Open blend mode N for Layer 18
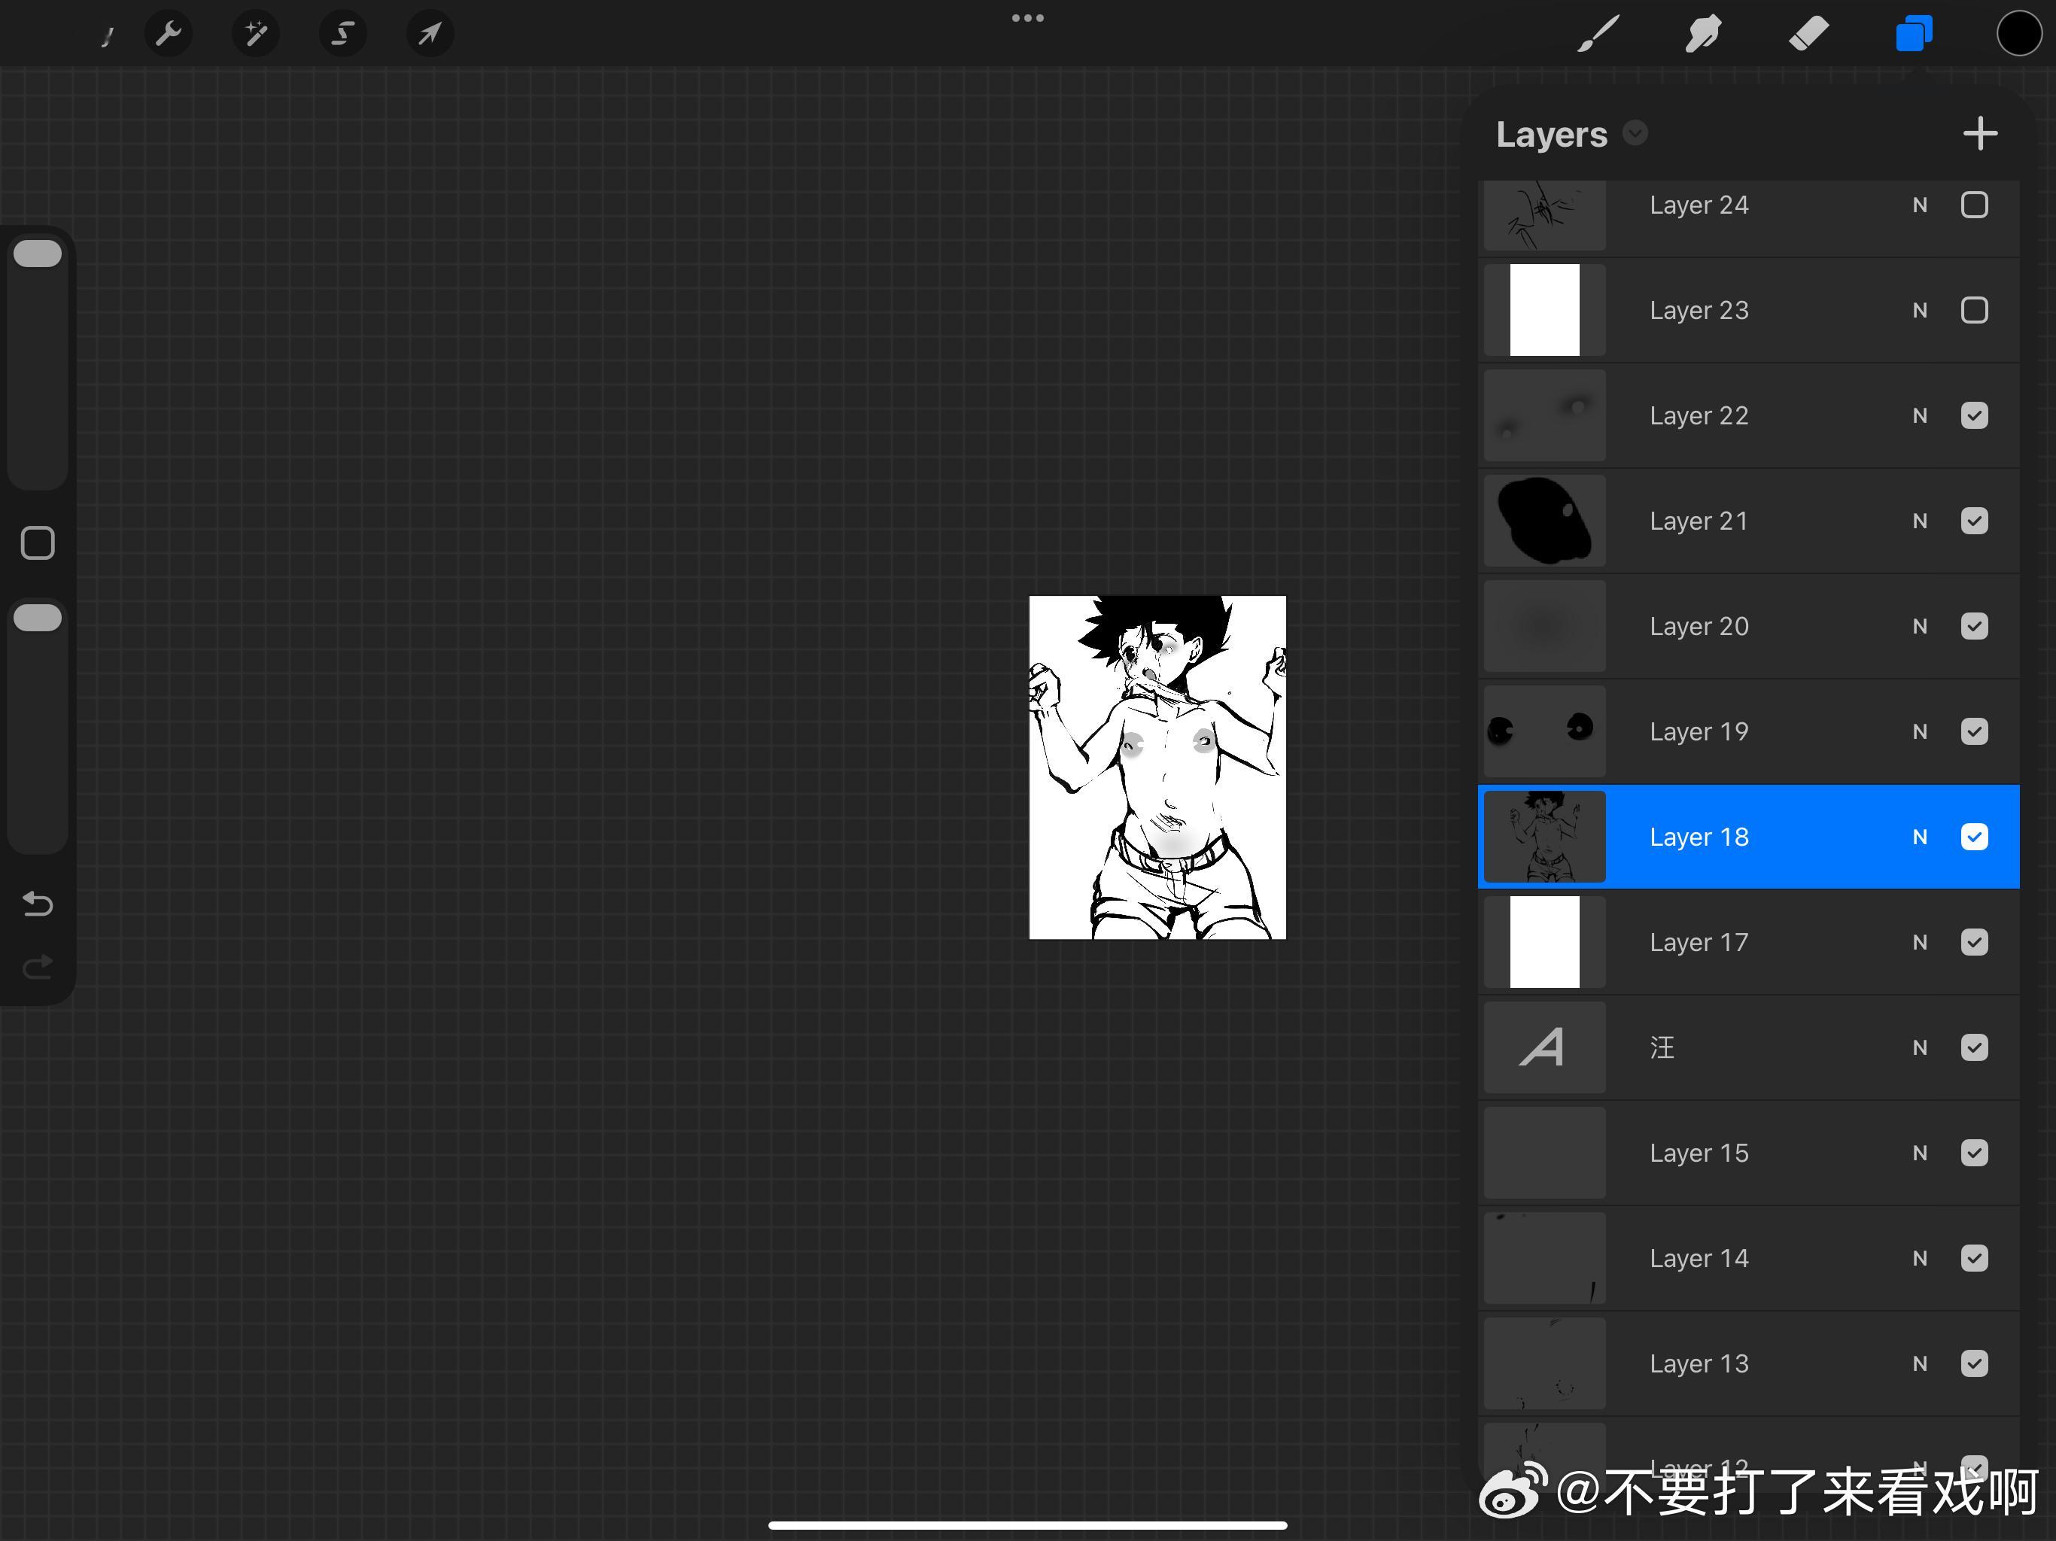 coord(1919,837)
